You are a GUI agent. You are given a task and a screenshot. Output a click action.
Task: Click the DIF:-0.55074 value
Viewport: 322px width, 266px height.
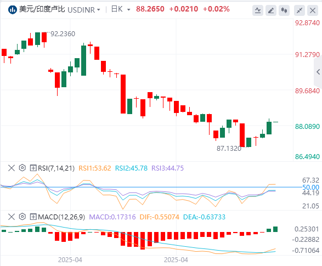(160, 217)
